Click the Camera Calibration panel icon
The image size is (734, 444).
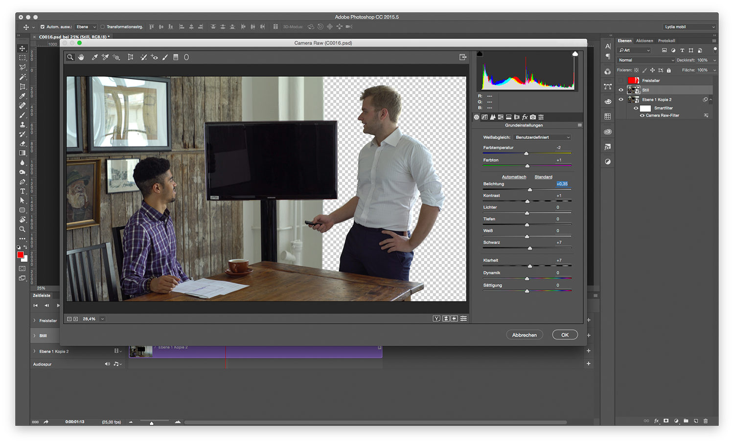[533, 117]
